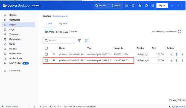
Task: Click the images Search field
Action: click(x=59, y=41)
